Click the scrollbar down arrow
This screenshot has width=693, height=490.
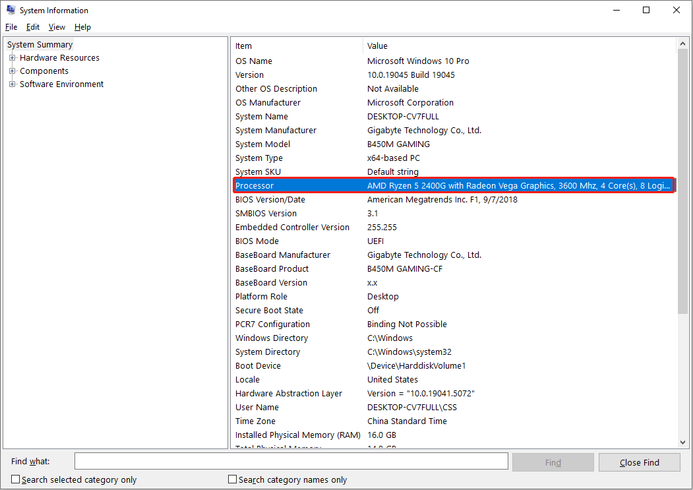(x=682, y=443)
